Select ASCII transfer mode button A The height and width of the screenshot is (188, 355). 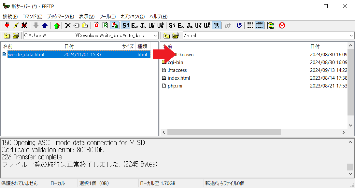tap(96, 25)
